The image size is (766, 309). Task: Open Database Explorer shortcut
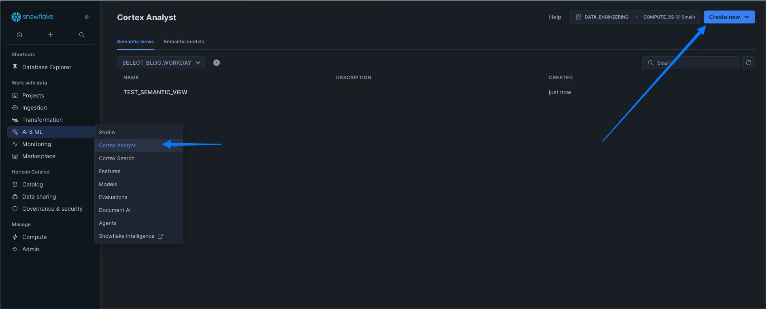coord(50,67)
